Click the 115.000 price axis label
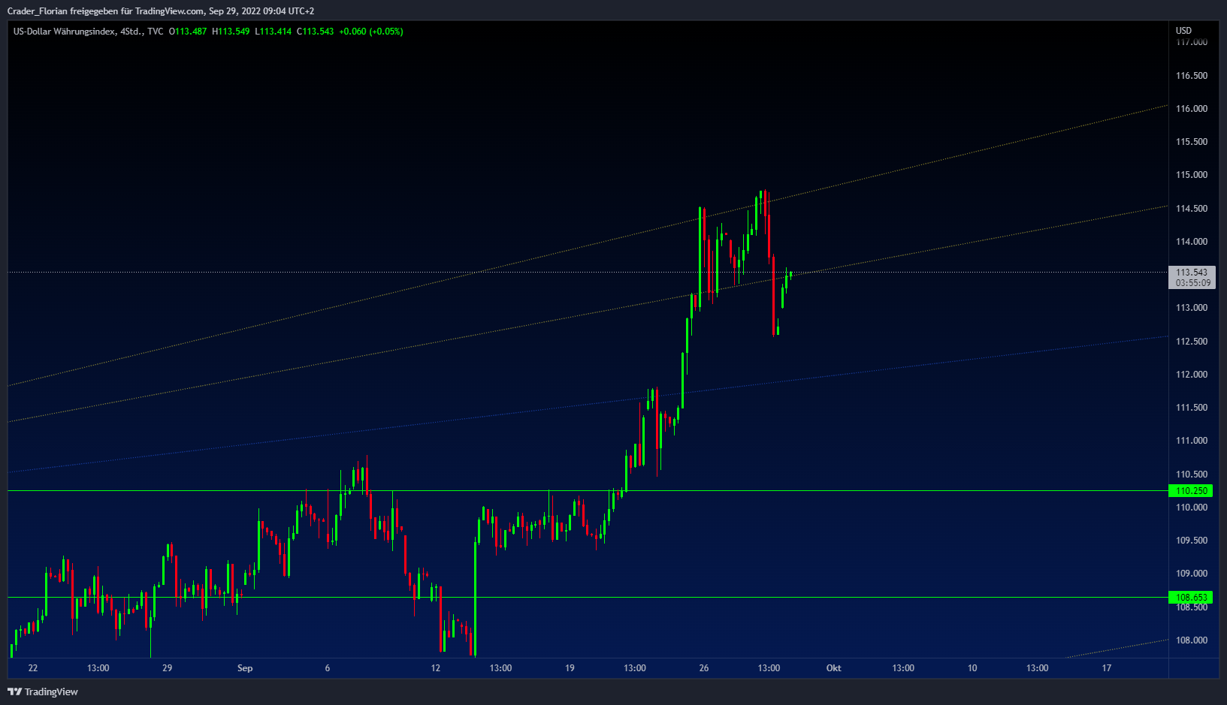The image size is (1227, 705). (x=1192, y=175)
